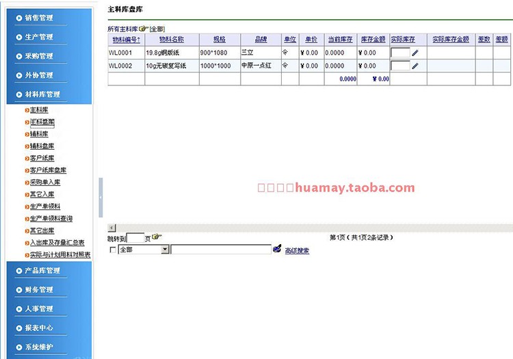Screen dimensions: 513x359
Task: Sort by the 单位 column header
Action: click(x=290, y=40)
